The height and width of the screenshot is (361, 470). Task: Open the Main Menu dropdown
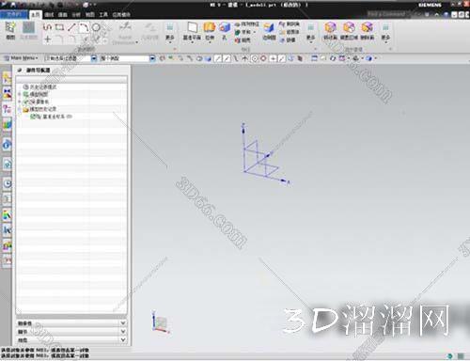point(21,58)
